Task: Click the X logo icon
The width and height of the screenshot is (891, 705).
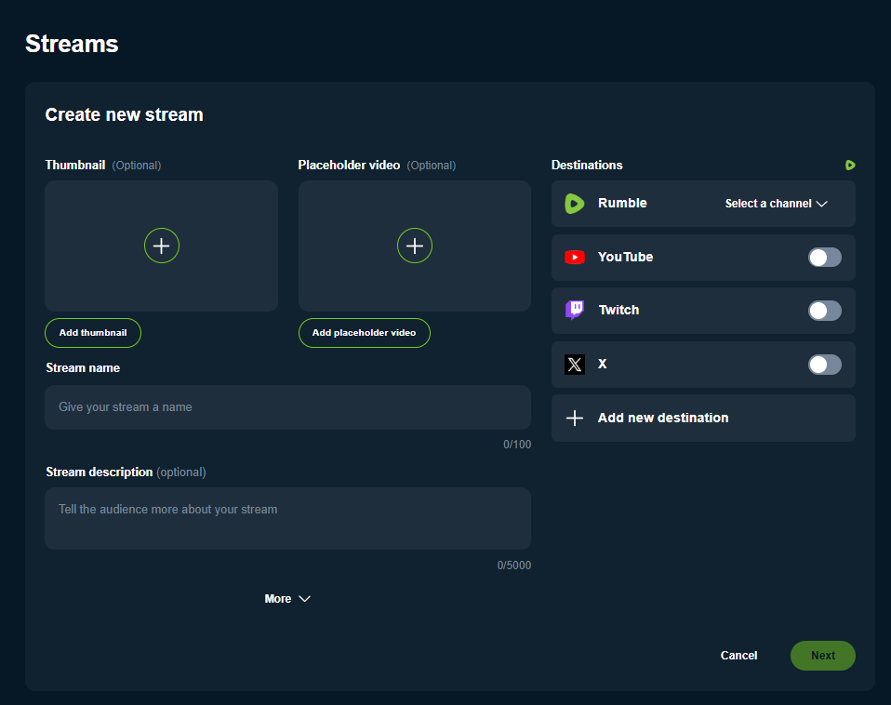Action: 575,365
